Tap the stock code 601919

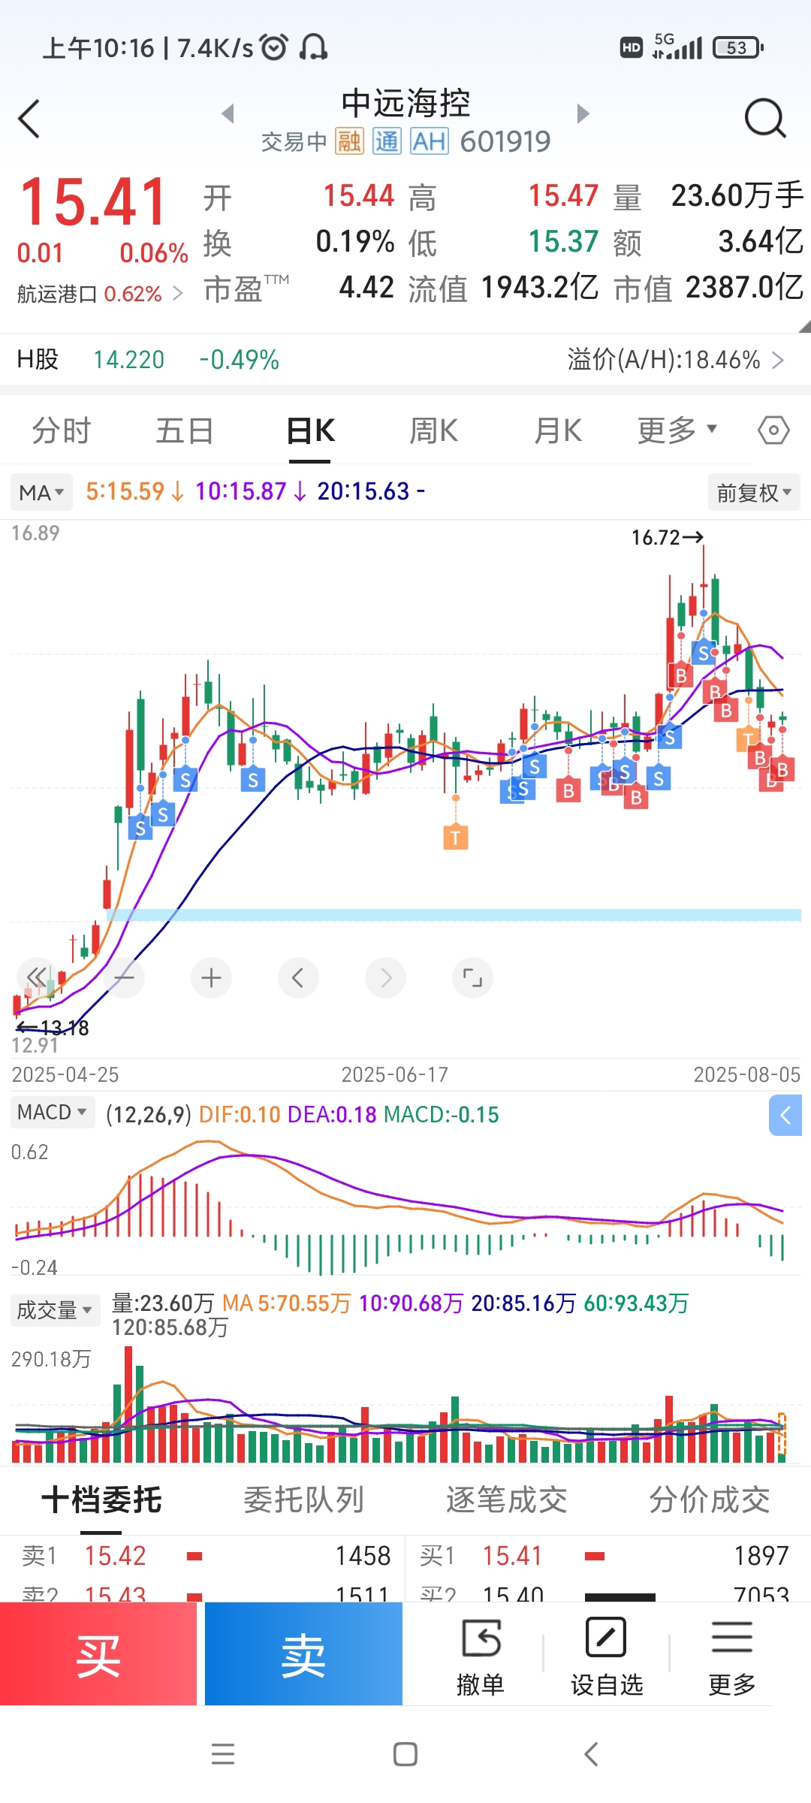pos(505,141)
